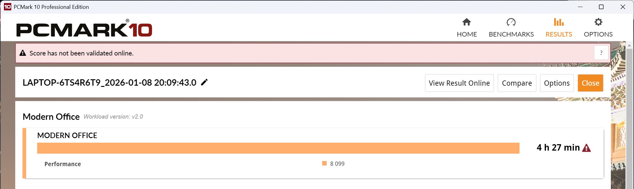Click the Home house icon
This screenshot has height=189, width=634.
pyautogui.click(x=467, y=22)
